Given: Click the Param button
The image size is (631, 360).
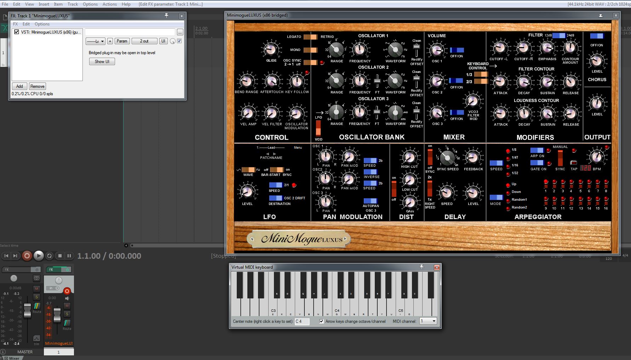Looking at the screenshot, I should (x=122, y=41).
